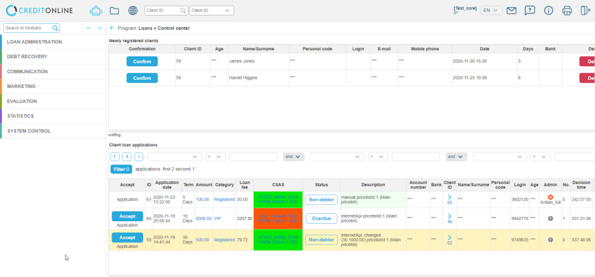Confirm client Harold Higgins
Image resolution: width=595 pixels, height=277 pixels.
click(142, 78)
